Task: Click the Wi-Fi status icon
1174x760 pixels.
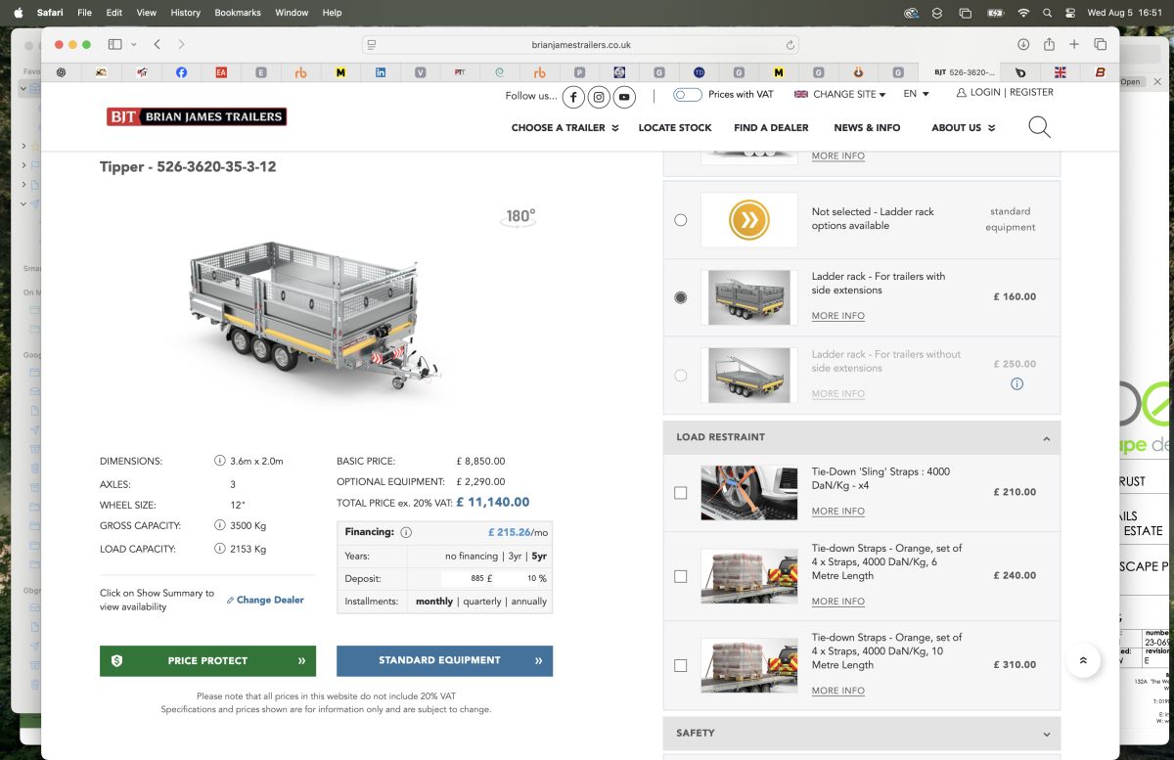Action: (x=1023, y=13)
